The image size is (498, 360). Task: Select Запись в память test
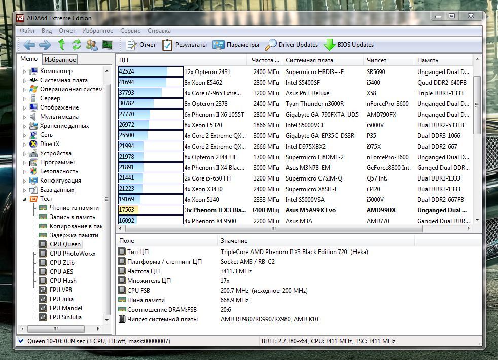pos(73,217)
